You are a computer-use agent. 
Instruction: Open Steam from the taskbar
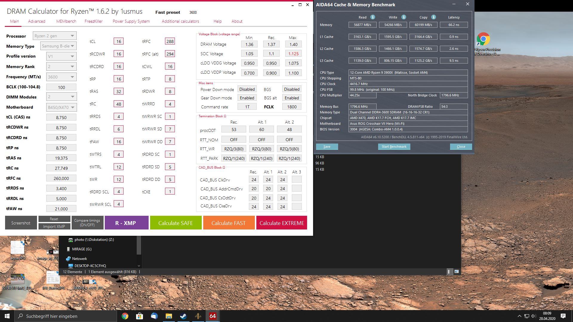click(183, 316)
